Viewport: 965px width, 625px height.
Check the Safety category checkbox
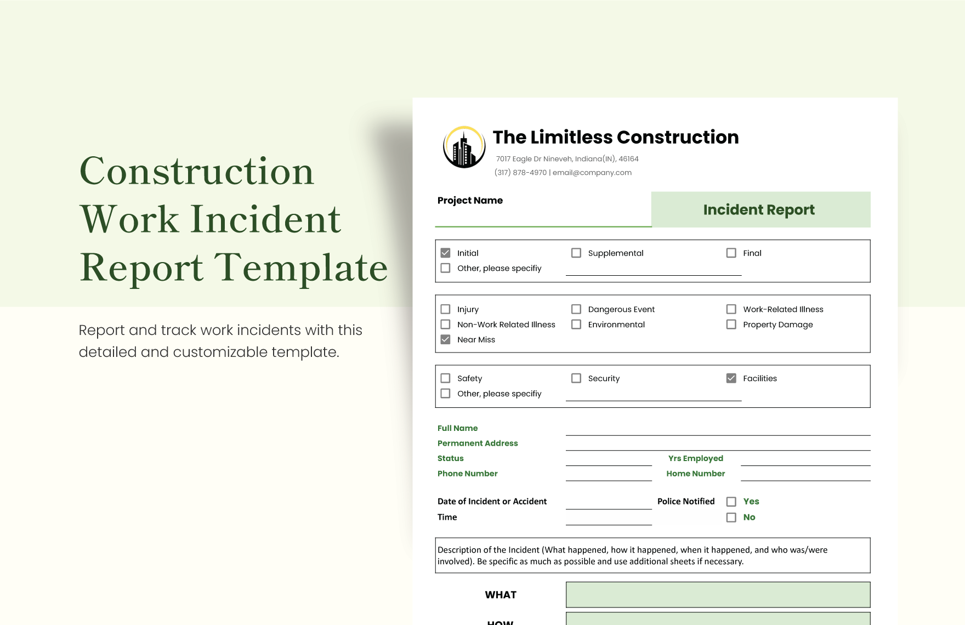445,378
